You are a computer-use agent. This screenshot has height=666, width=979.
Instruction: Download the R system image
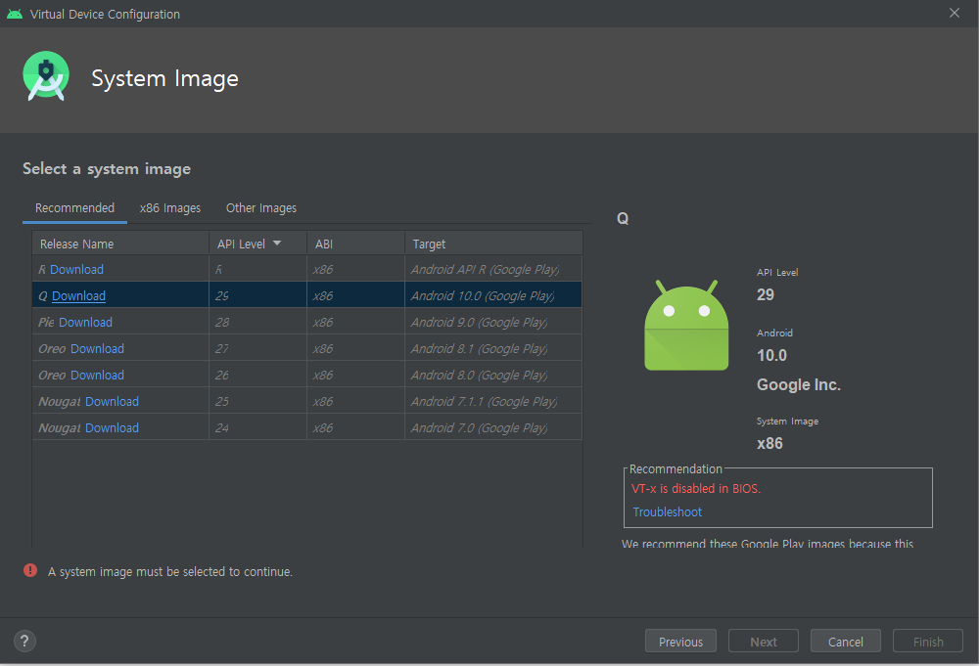pyautogui.click(x=76, y=269)
